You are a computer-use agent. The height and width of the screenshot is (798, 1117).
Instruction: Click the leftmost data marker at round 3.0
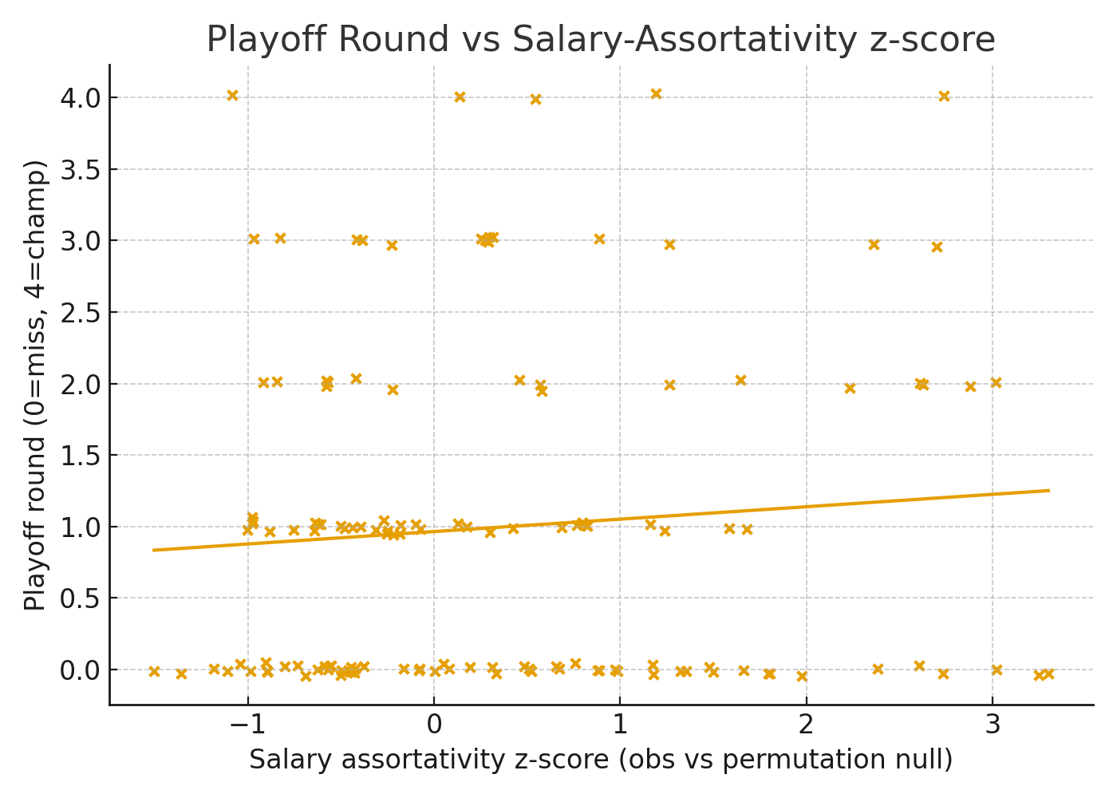(254, 239)
